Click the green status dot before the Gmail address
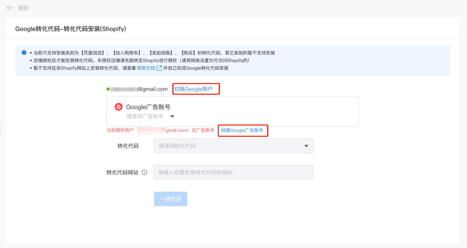Viewport: 467px width, 248px height. pos(108,89)
